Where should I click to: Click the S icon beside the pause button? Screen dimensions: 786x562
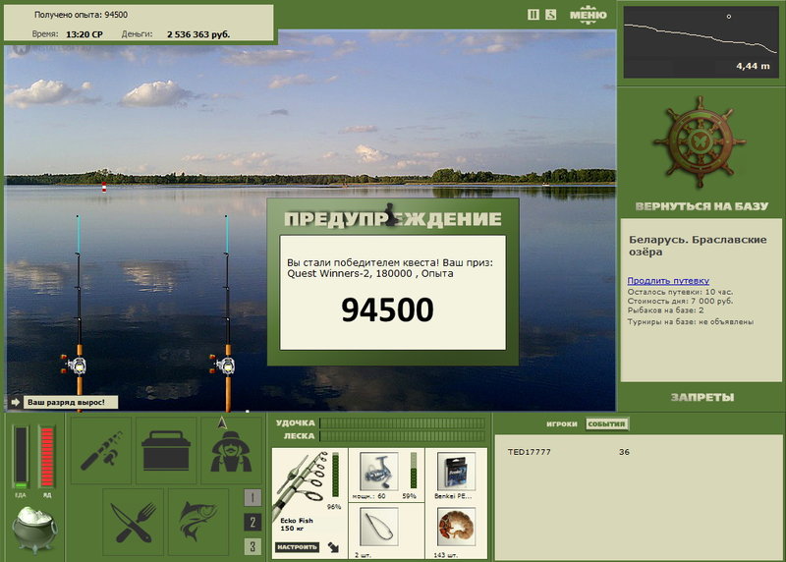coord(551,15)
